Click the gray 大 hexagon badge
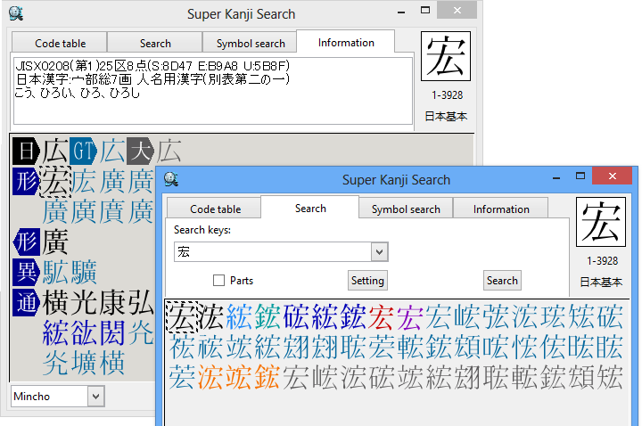The image size is (642, 426). tap(140, 151)
